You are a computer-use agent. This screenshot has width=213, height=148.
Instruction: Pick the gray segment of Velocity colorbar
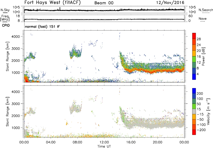(194, 111)
